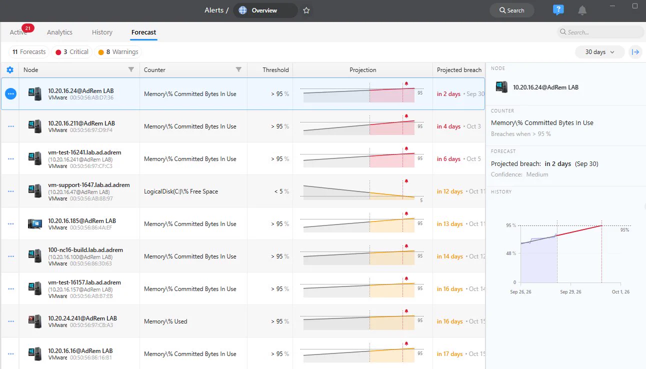Toggle the 11 Forecasts filter chip
Viewport: 646px width, 369px height.
29,52
